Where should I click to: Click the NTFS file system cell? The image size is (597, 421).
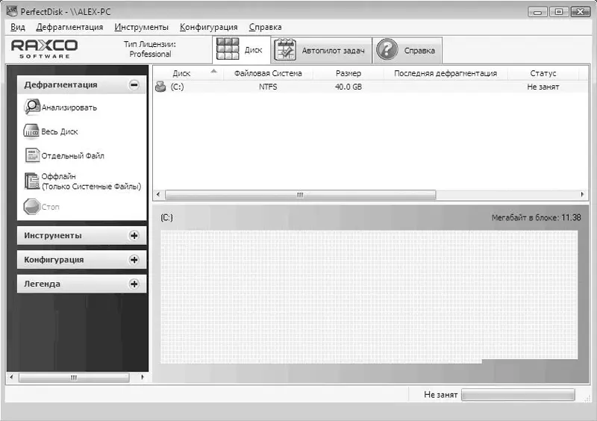(x=268, y=87)
